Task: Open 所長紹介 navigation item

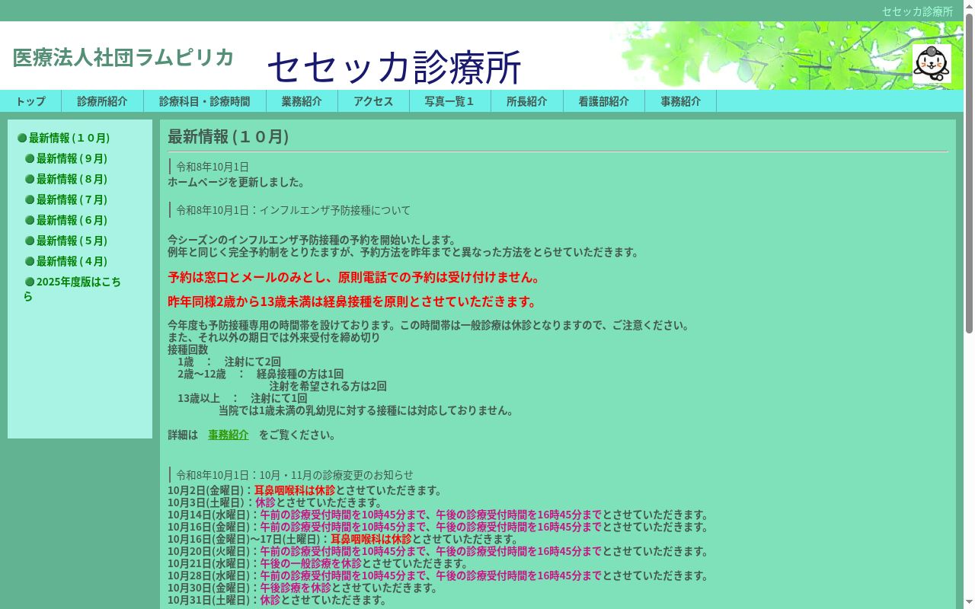Action: pos(527,101)
